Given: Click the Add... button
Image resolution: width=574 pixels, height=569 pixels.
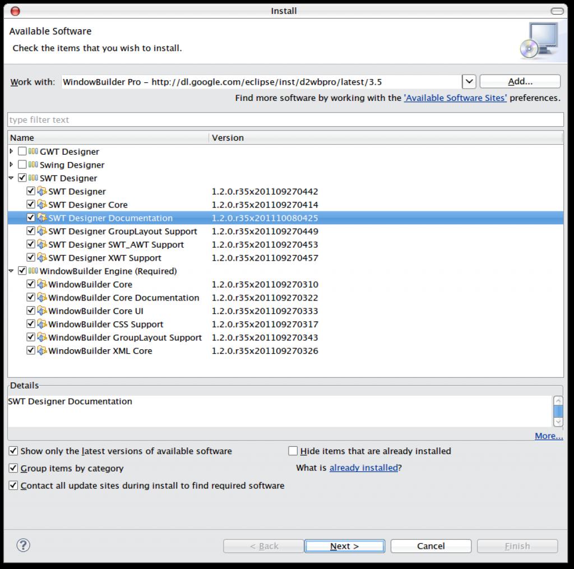Looking at the screenshot, I should click(x=520, y=81).
